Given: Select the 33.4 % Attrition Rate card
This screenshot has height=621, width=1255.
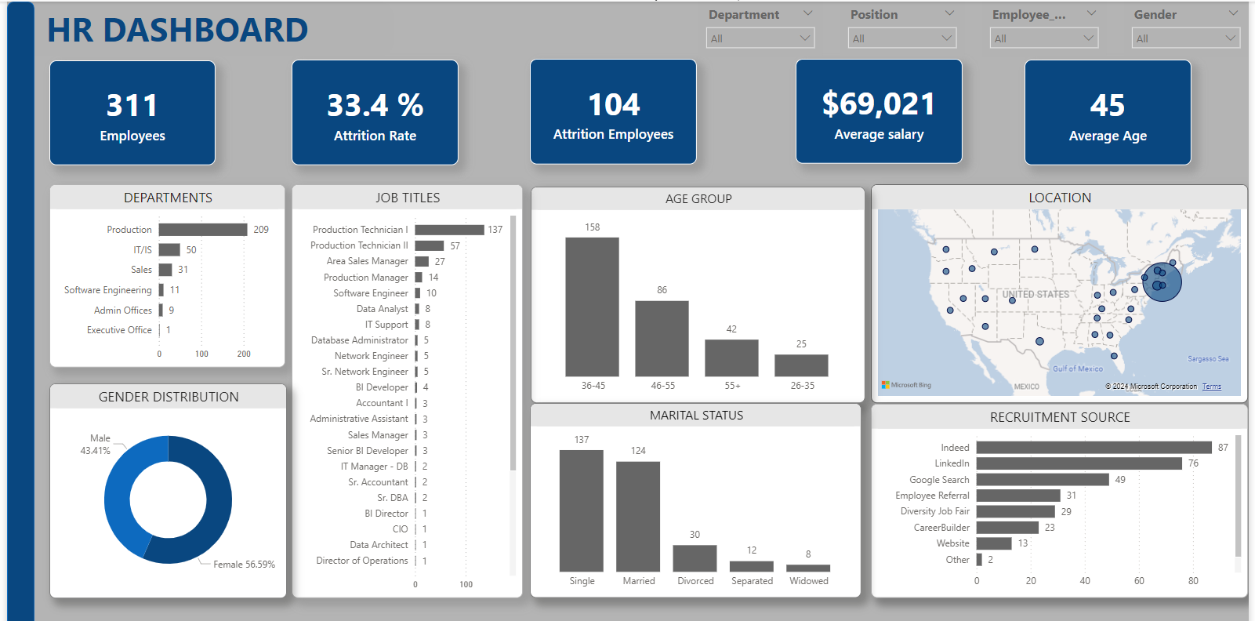Looking at the screenshot, I should coord(375,113).
